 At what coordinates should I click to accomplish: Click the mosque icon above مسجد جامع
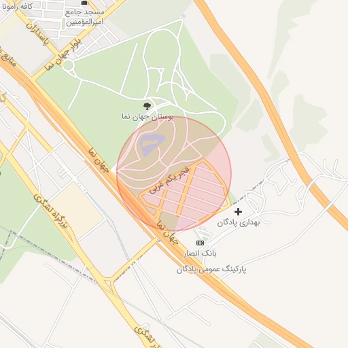[x=84, y=3]
